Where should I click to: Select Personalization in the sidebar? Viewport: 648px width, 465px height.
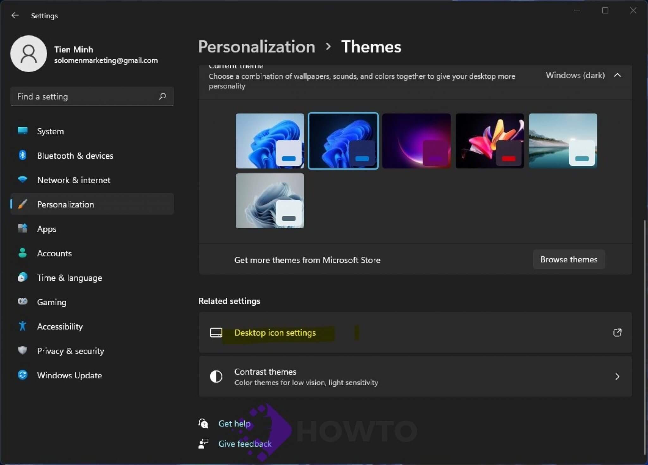92,204
